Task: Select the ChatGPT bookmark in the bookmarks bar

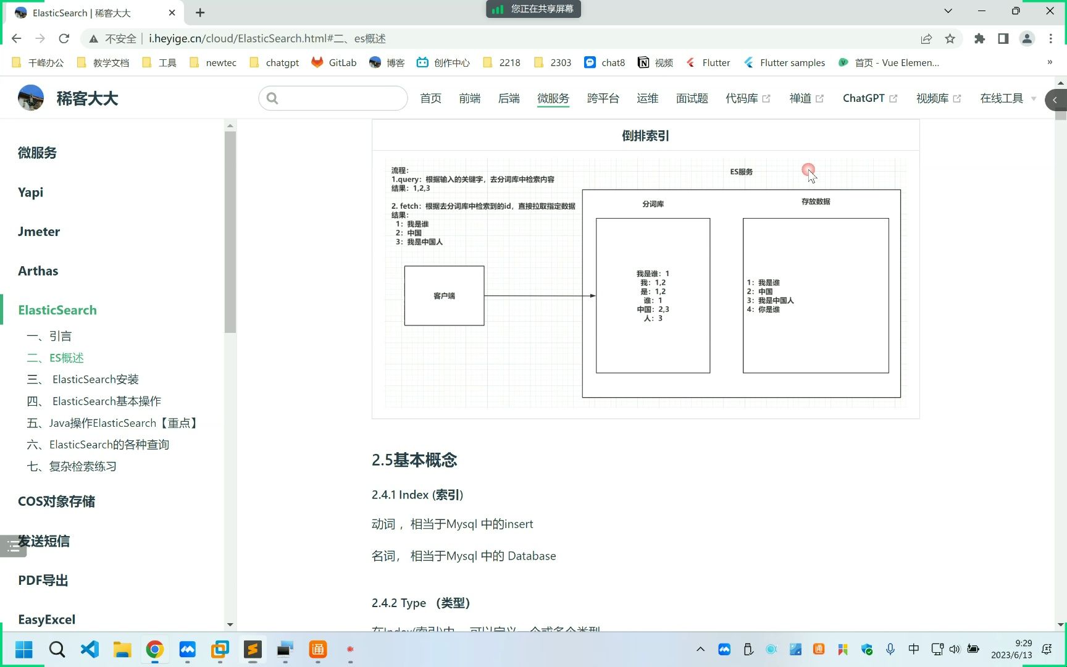Action: click(274, 62)
